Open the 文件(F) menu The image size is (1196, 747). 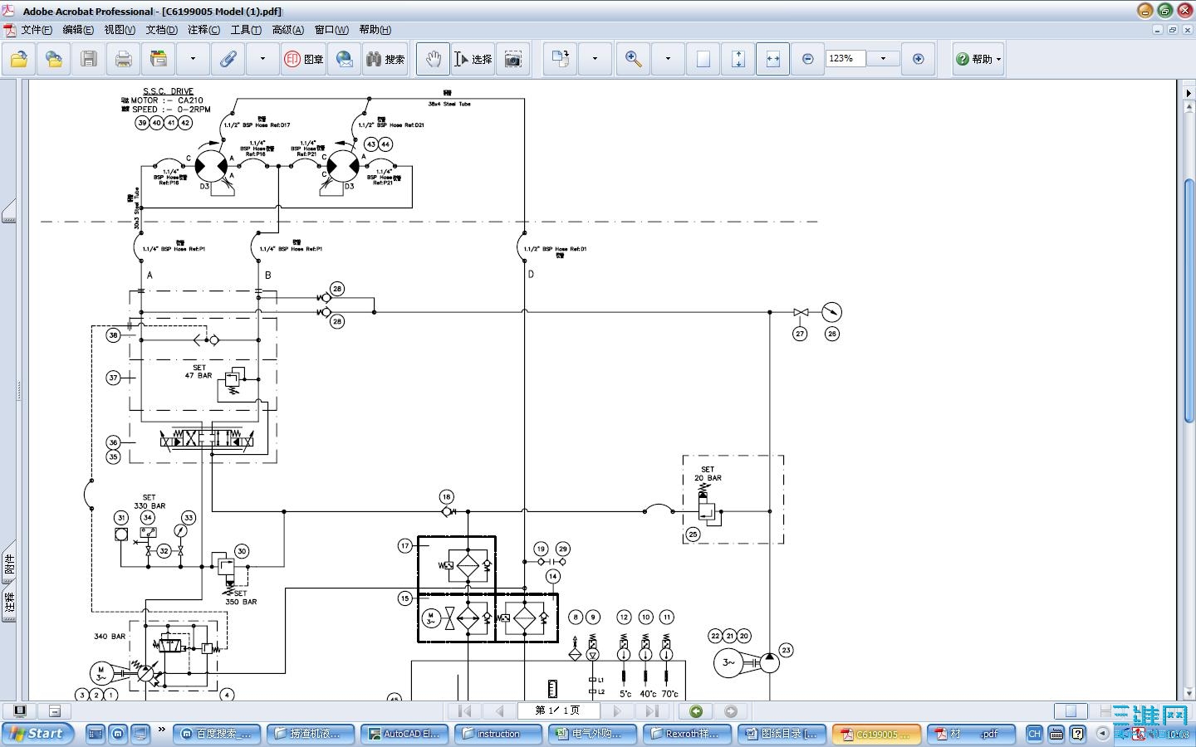coord(37,30)
